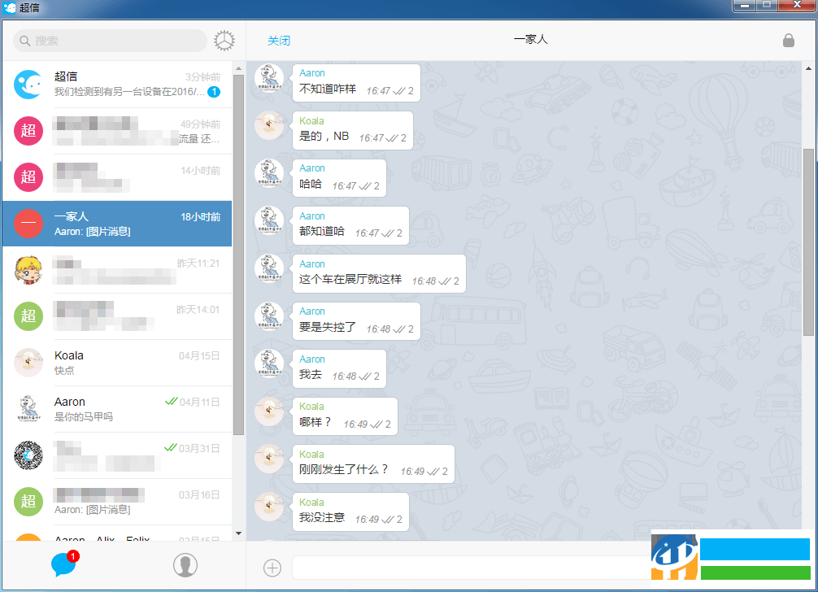Click the search input field

pyautogui.click(x=110, y=40)
